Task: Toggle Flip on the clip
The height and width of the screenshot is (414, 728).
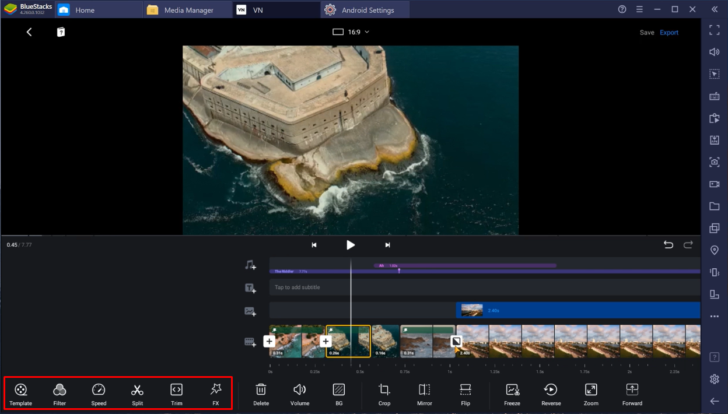Action: pyautogui.click(x=465, y=394)
